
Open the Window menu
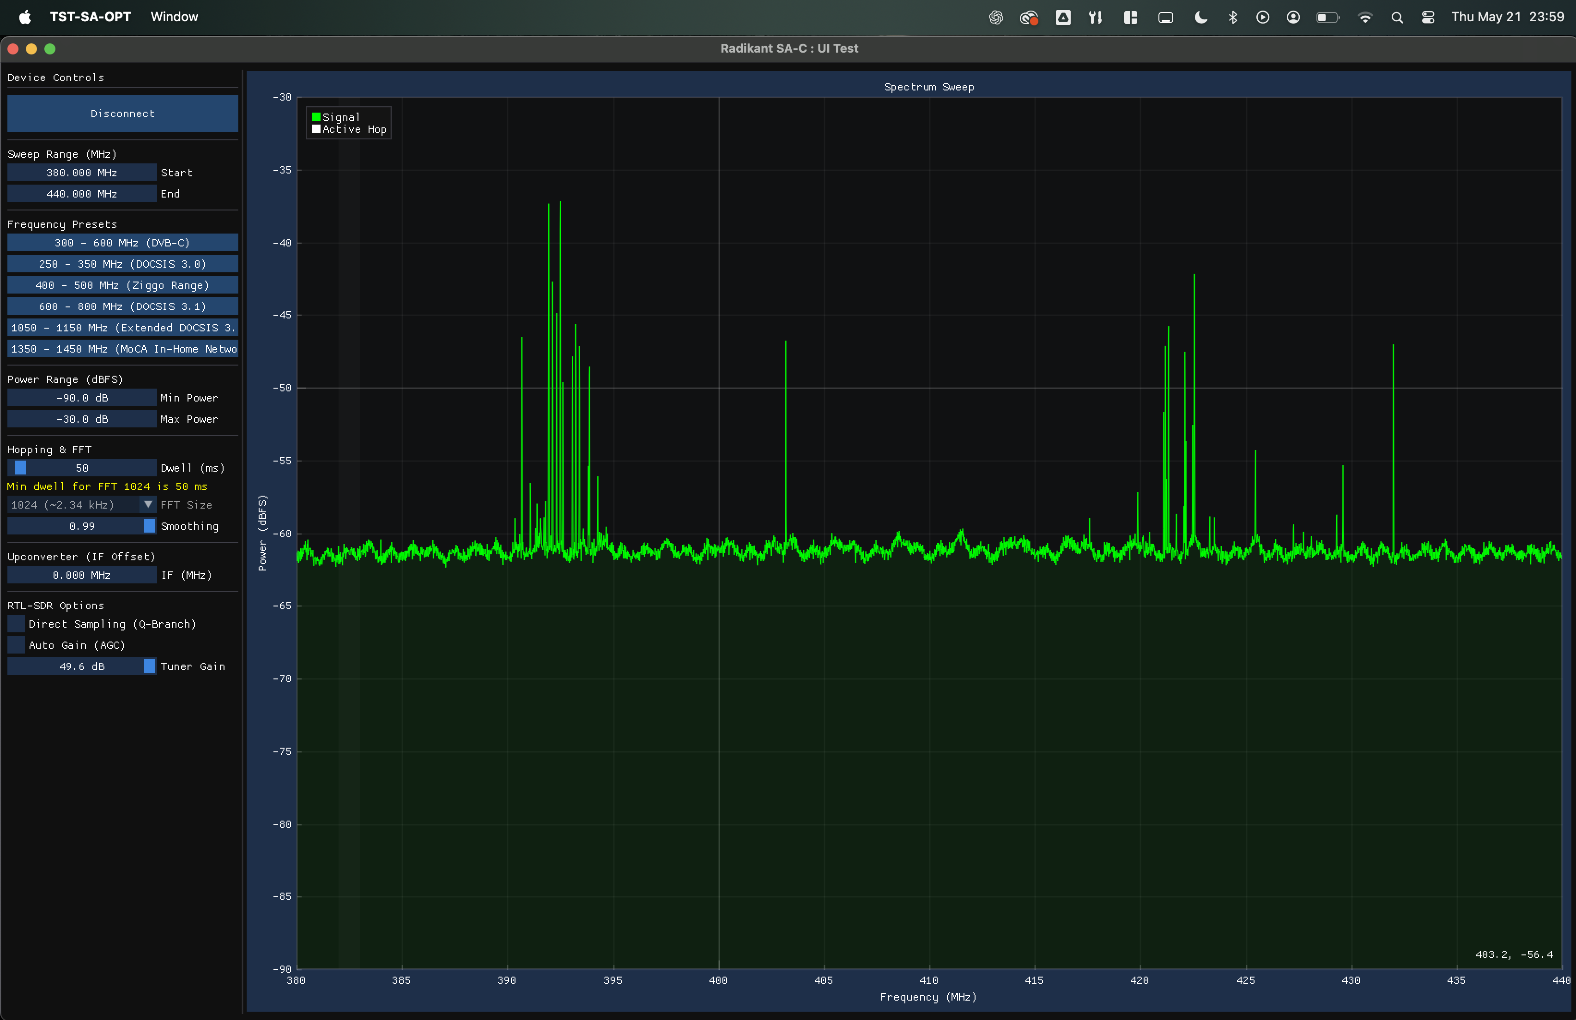point(174,17)
